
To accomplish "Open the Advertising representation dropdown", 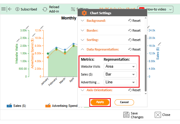I will 120,82.
